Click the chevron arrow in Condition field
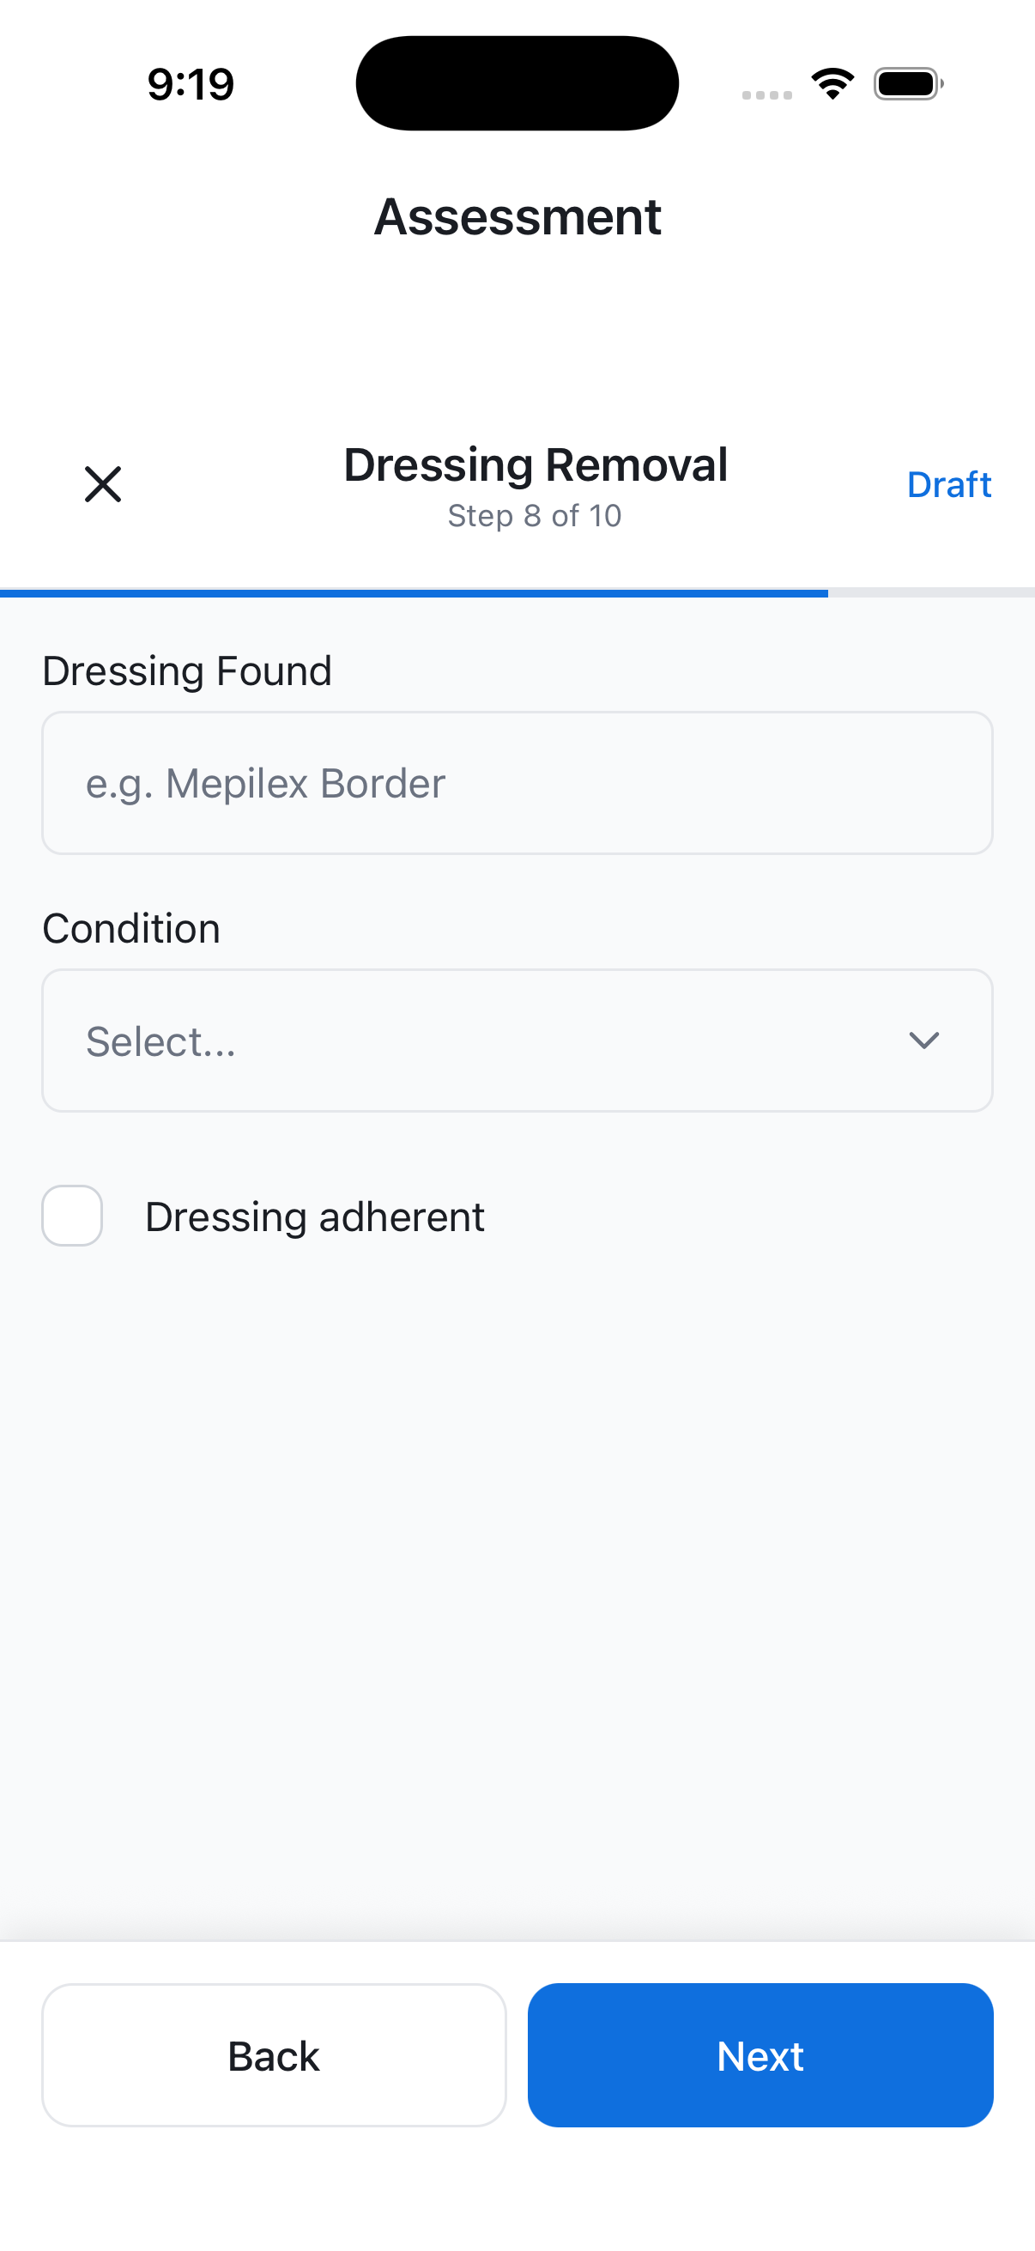 click(x=923, y=1040)
